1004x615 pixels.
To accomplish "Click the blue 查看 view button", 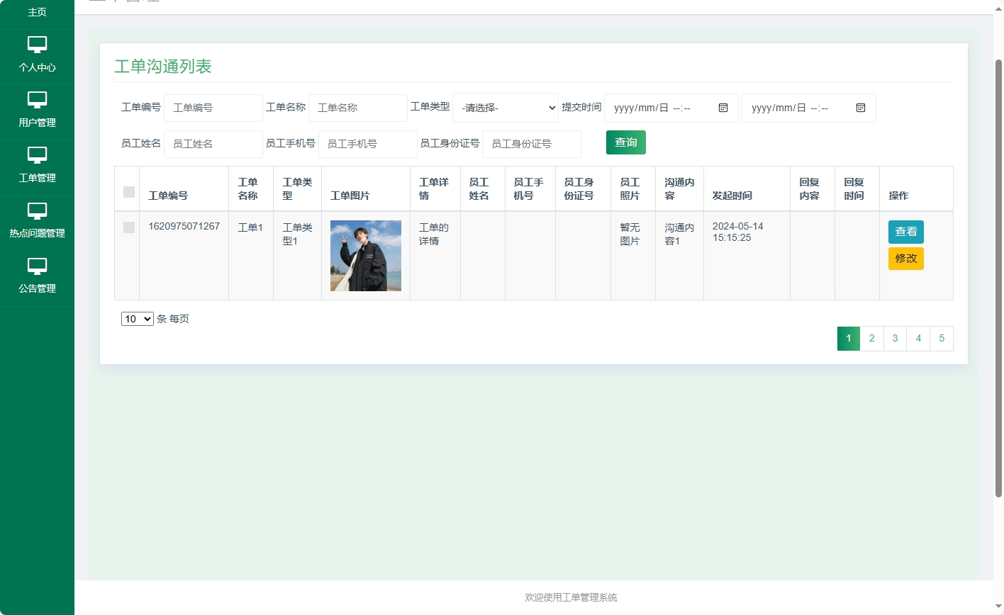I will [x=905, y=232].
